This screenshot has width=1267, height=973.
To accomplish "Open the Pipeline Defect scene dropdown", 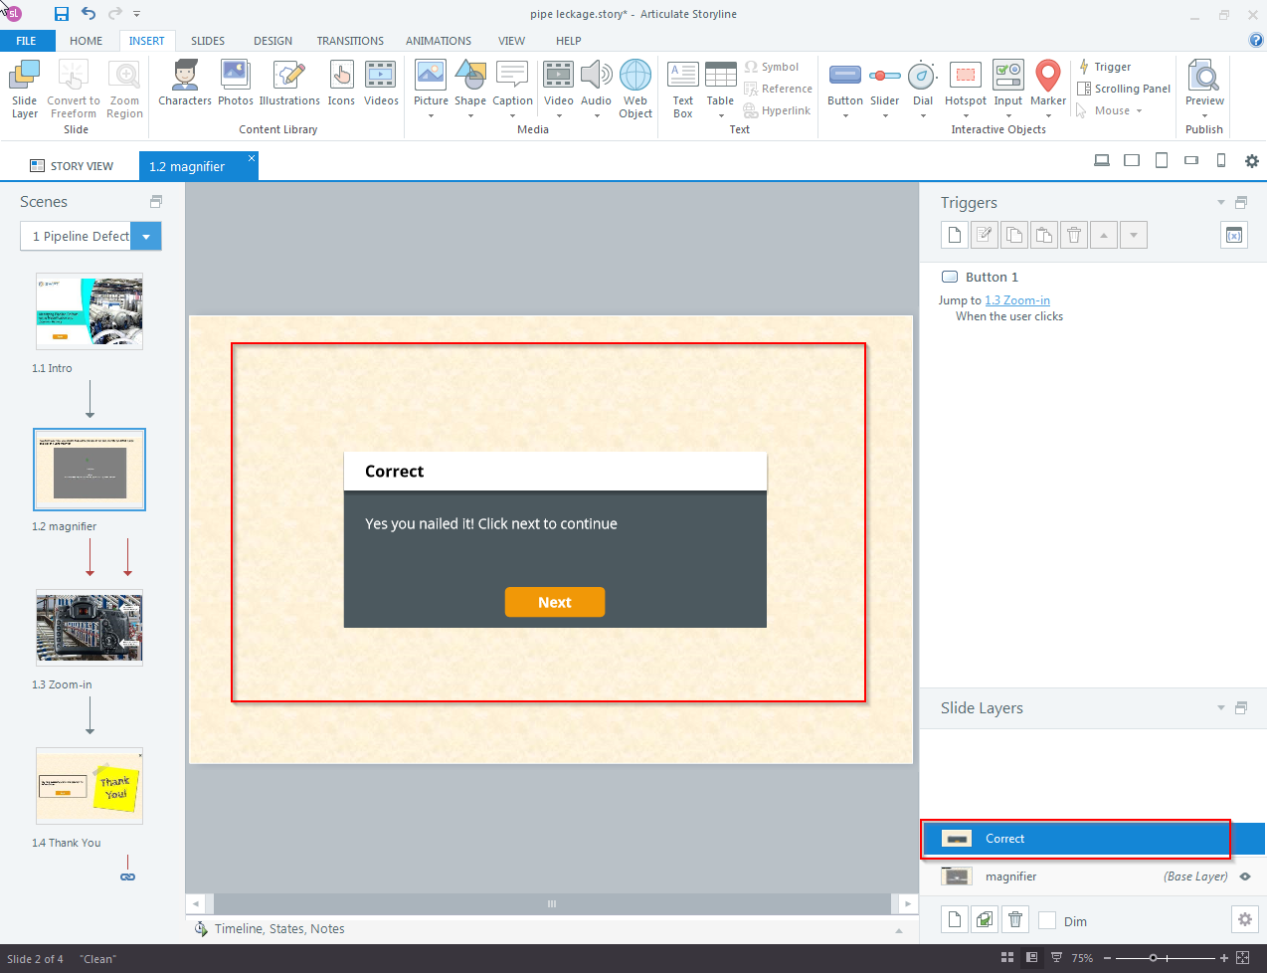I will 146,236.
